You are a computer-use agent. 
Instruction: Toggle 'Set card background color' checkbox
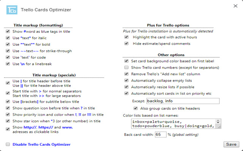[x=126, y=61]
